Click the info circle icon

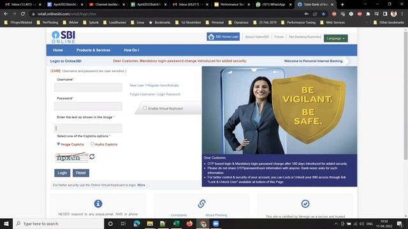(x=98, y=204)
